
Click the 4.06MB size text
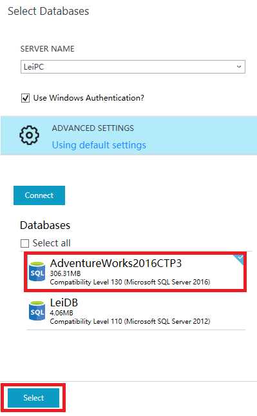61,313
